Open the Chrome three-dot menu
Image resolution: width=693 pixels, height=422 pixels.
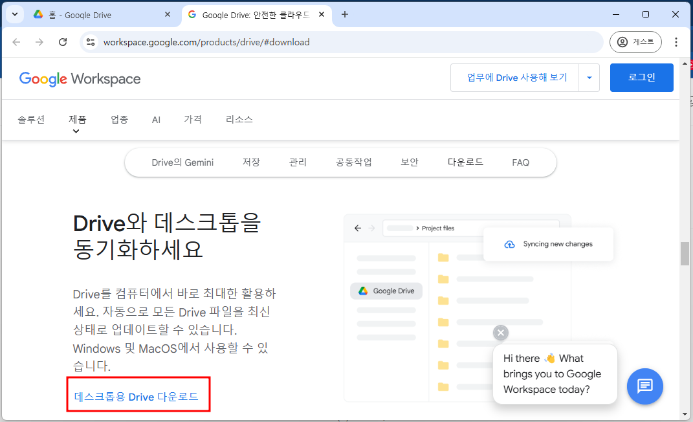click(676, 41)
